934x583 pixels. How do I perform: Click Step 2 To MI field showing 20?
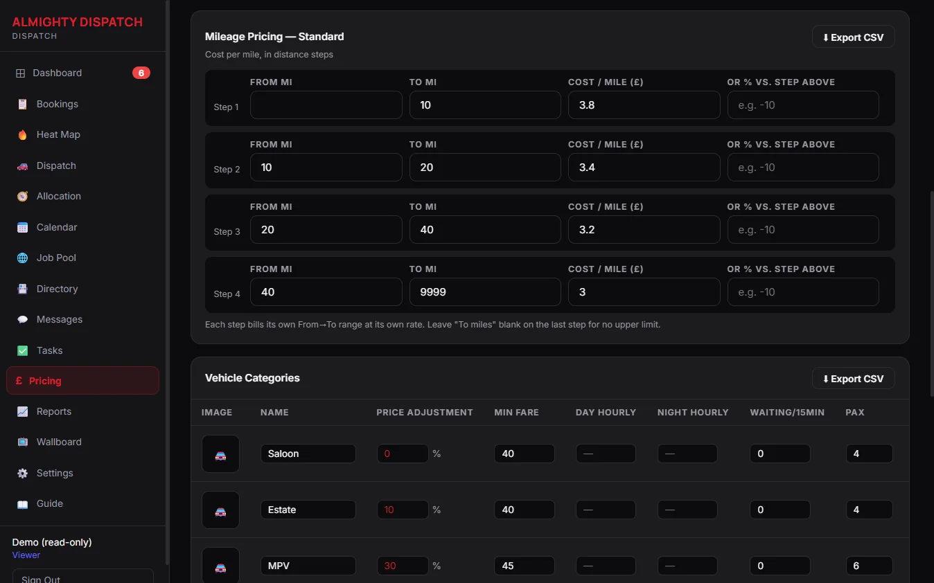pos(485,168)
